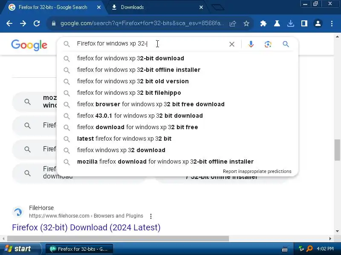Click 'Report inappropriate predictions' link

tap(257, 172)
